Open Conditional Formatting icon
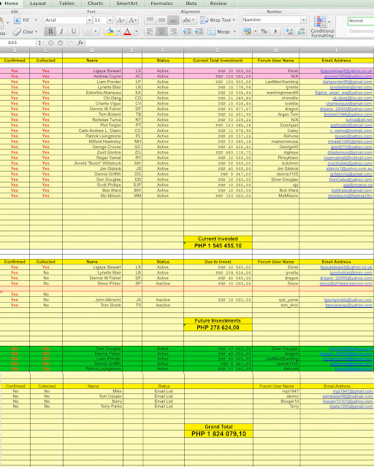 tap(320, 22)
